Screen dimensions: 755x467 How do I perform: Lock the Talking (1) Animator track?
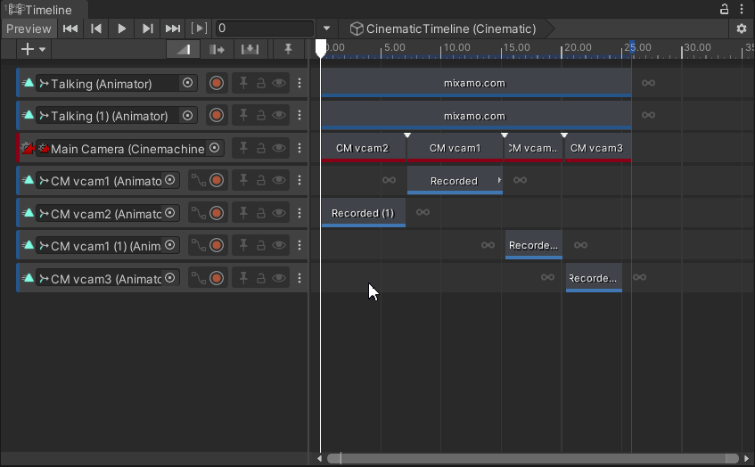tap(261, 116)
